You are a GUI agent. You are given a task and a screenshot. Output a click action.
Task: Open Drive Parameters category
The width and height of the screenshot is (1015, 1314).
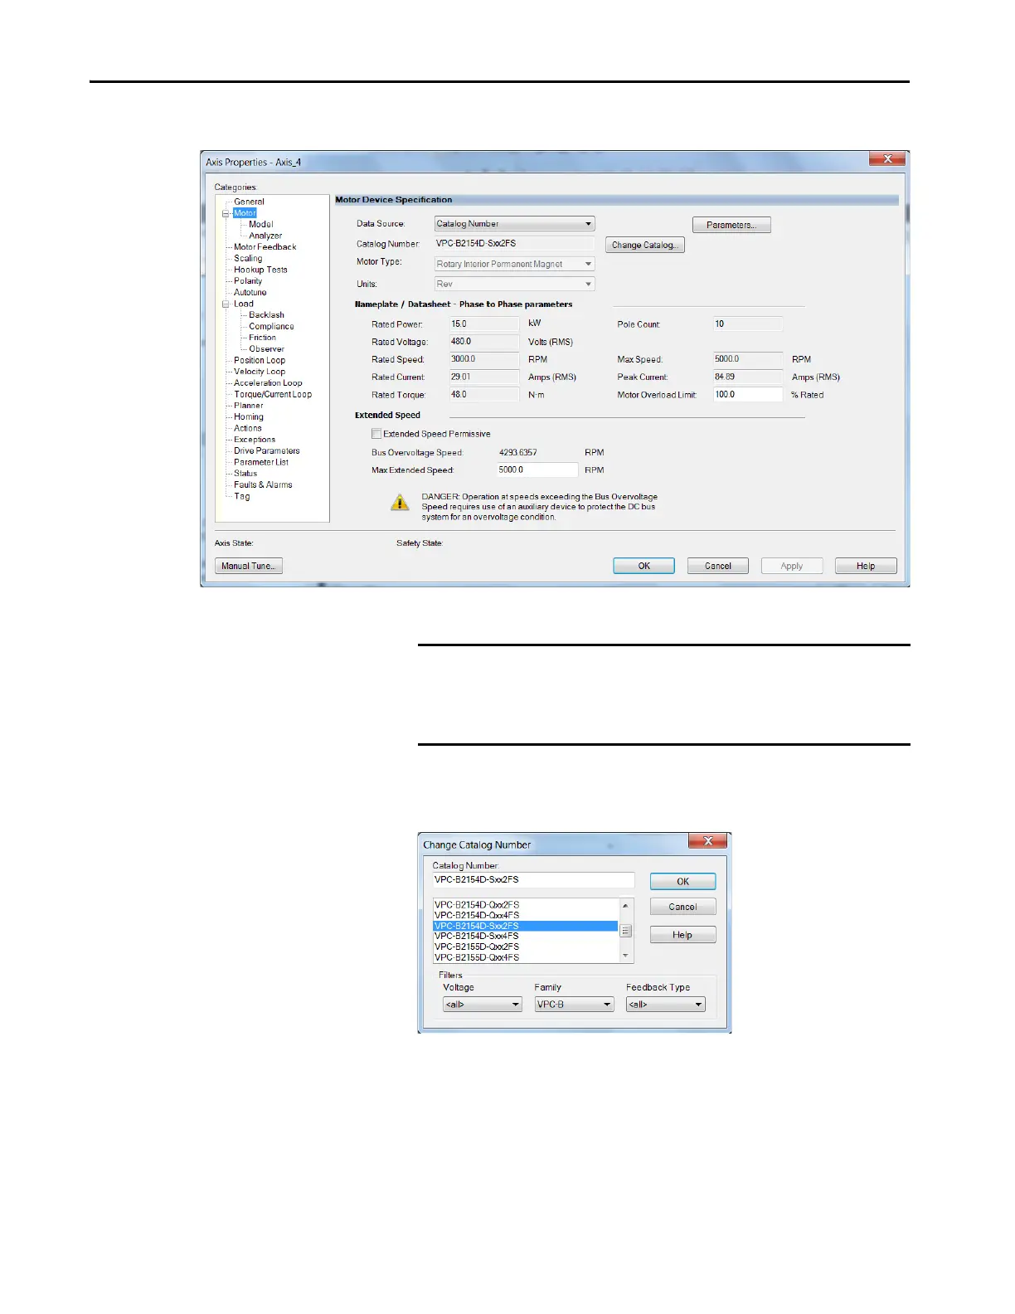coord(266,451)
